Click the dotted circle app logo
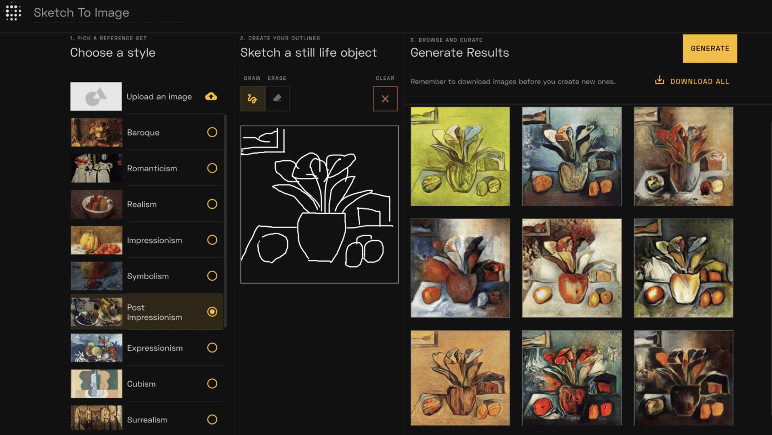 point(13,12)
